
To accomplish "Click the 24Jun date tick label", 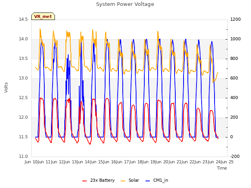I will [221, 162].
